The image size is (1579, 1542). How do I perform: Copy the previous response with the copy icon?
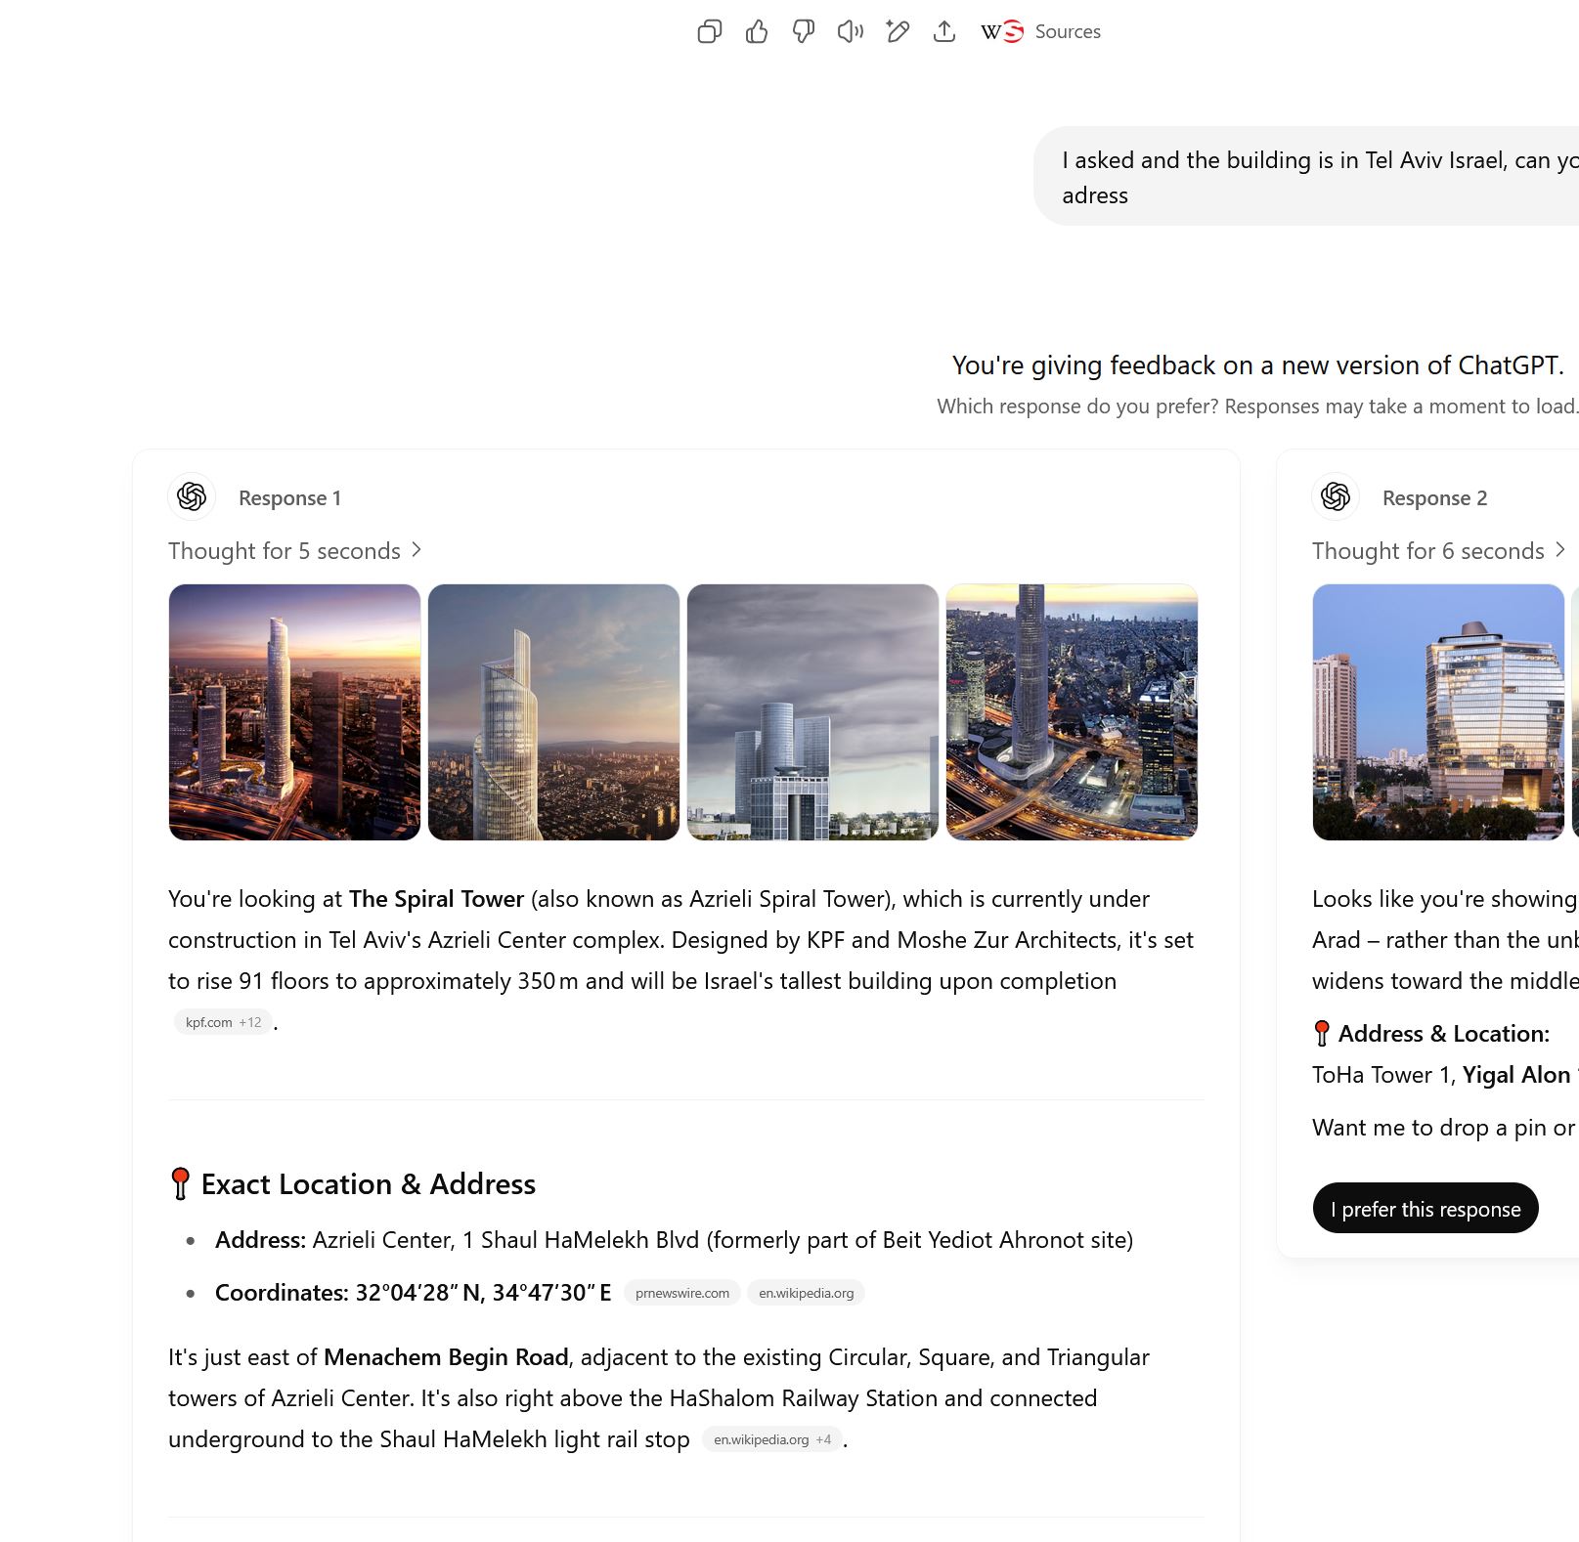pos(710,32)
